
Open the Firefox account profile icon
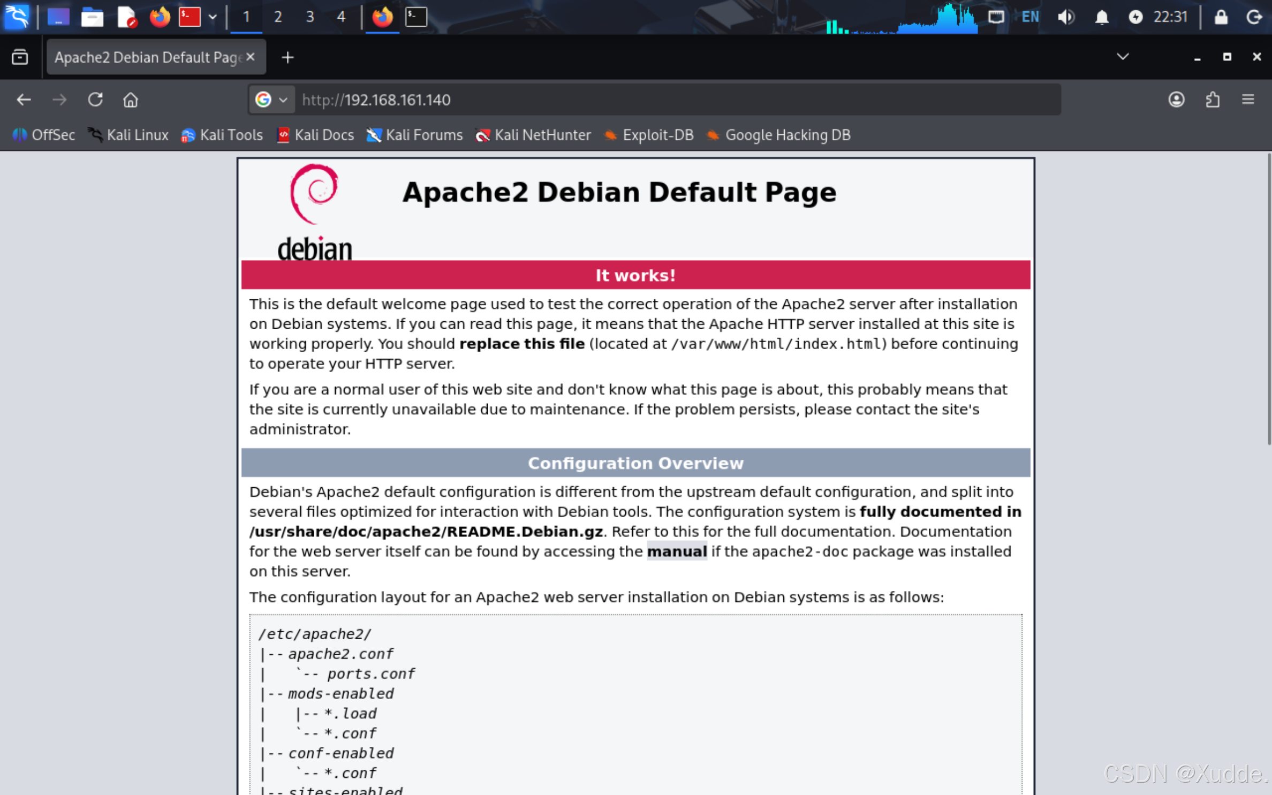(x=1176, y=100)
